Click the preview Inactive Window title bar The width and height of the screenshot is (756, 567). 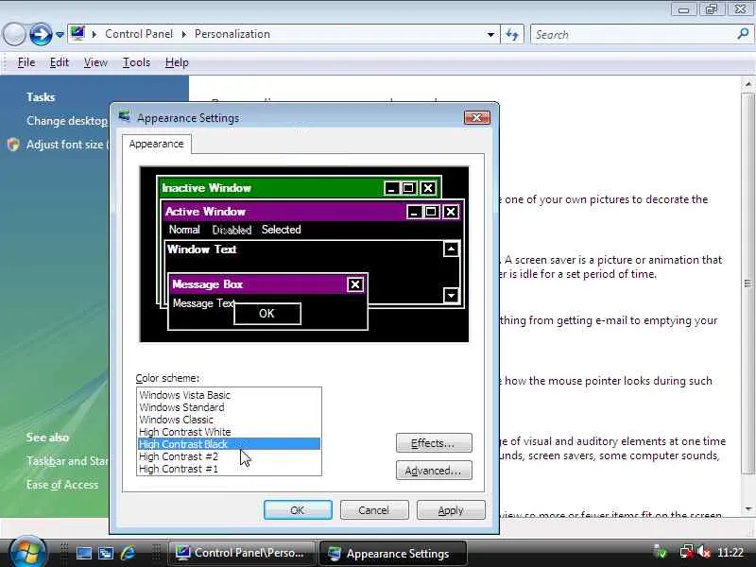299,188
